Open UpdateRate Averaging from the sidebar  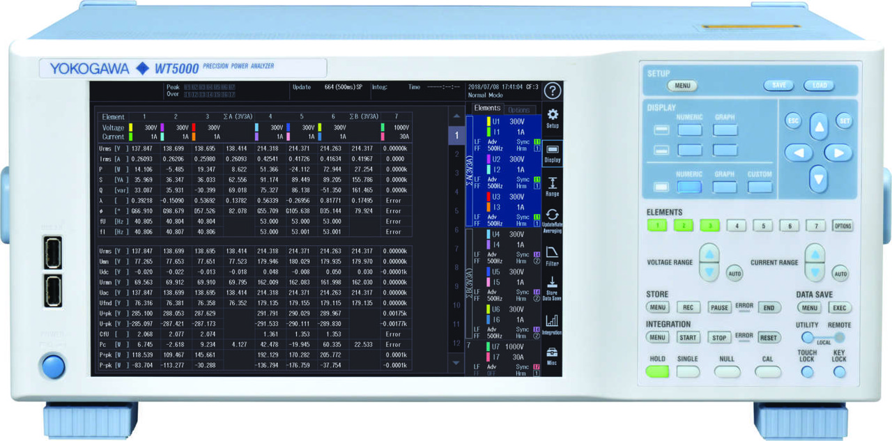click(x=552, y=219)
